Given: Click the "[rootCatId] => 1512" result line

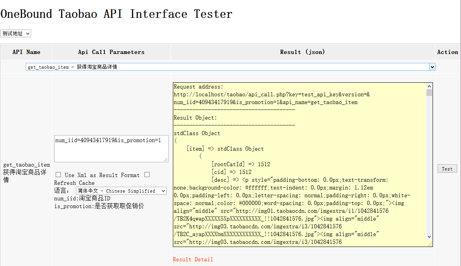Looking at the screenshot, I should point(241,164).
